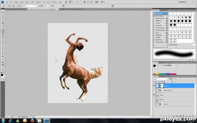This screenshot has width=197, height=123.
Task: Open Internet Explorer from the taskbar
Action: tap(10, 121)
